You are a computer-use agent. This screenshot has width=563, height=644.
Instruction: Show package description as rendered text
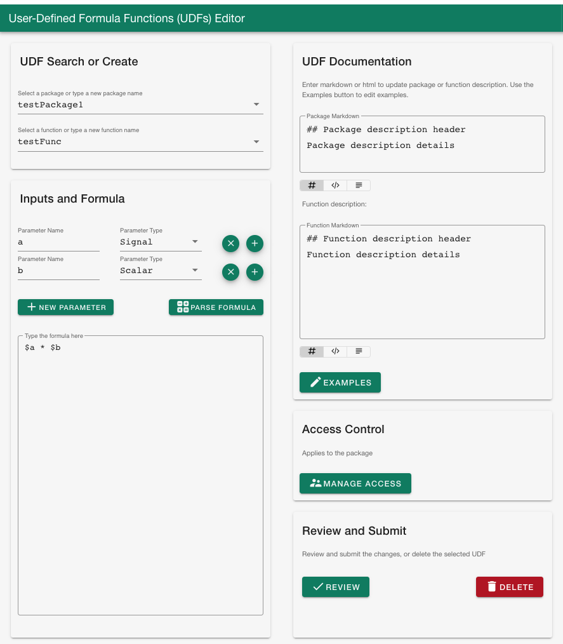[359, 185]
